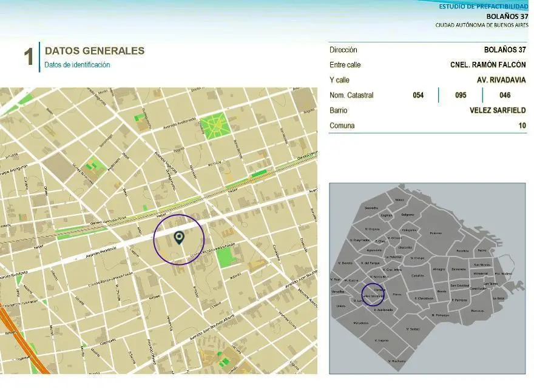The height and width of the screenshot is (388, 534).
Task: Select 'ESTUDIO DE PREFACTIBILIDAD' header text
Action: coord(484,6)
